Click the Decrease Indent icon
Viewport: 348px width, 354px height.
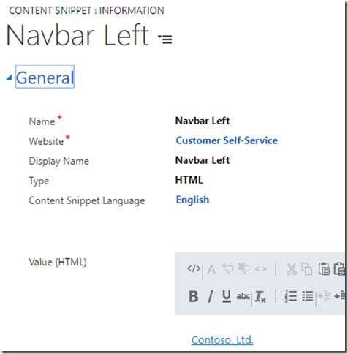pyautogui.click(x=325, y=296)
